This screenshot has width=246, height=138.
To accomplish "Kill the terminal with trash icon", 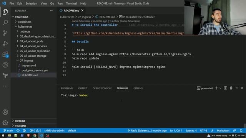I will tap(231, 88).
